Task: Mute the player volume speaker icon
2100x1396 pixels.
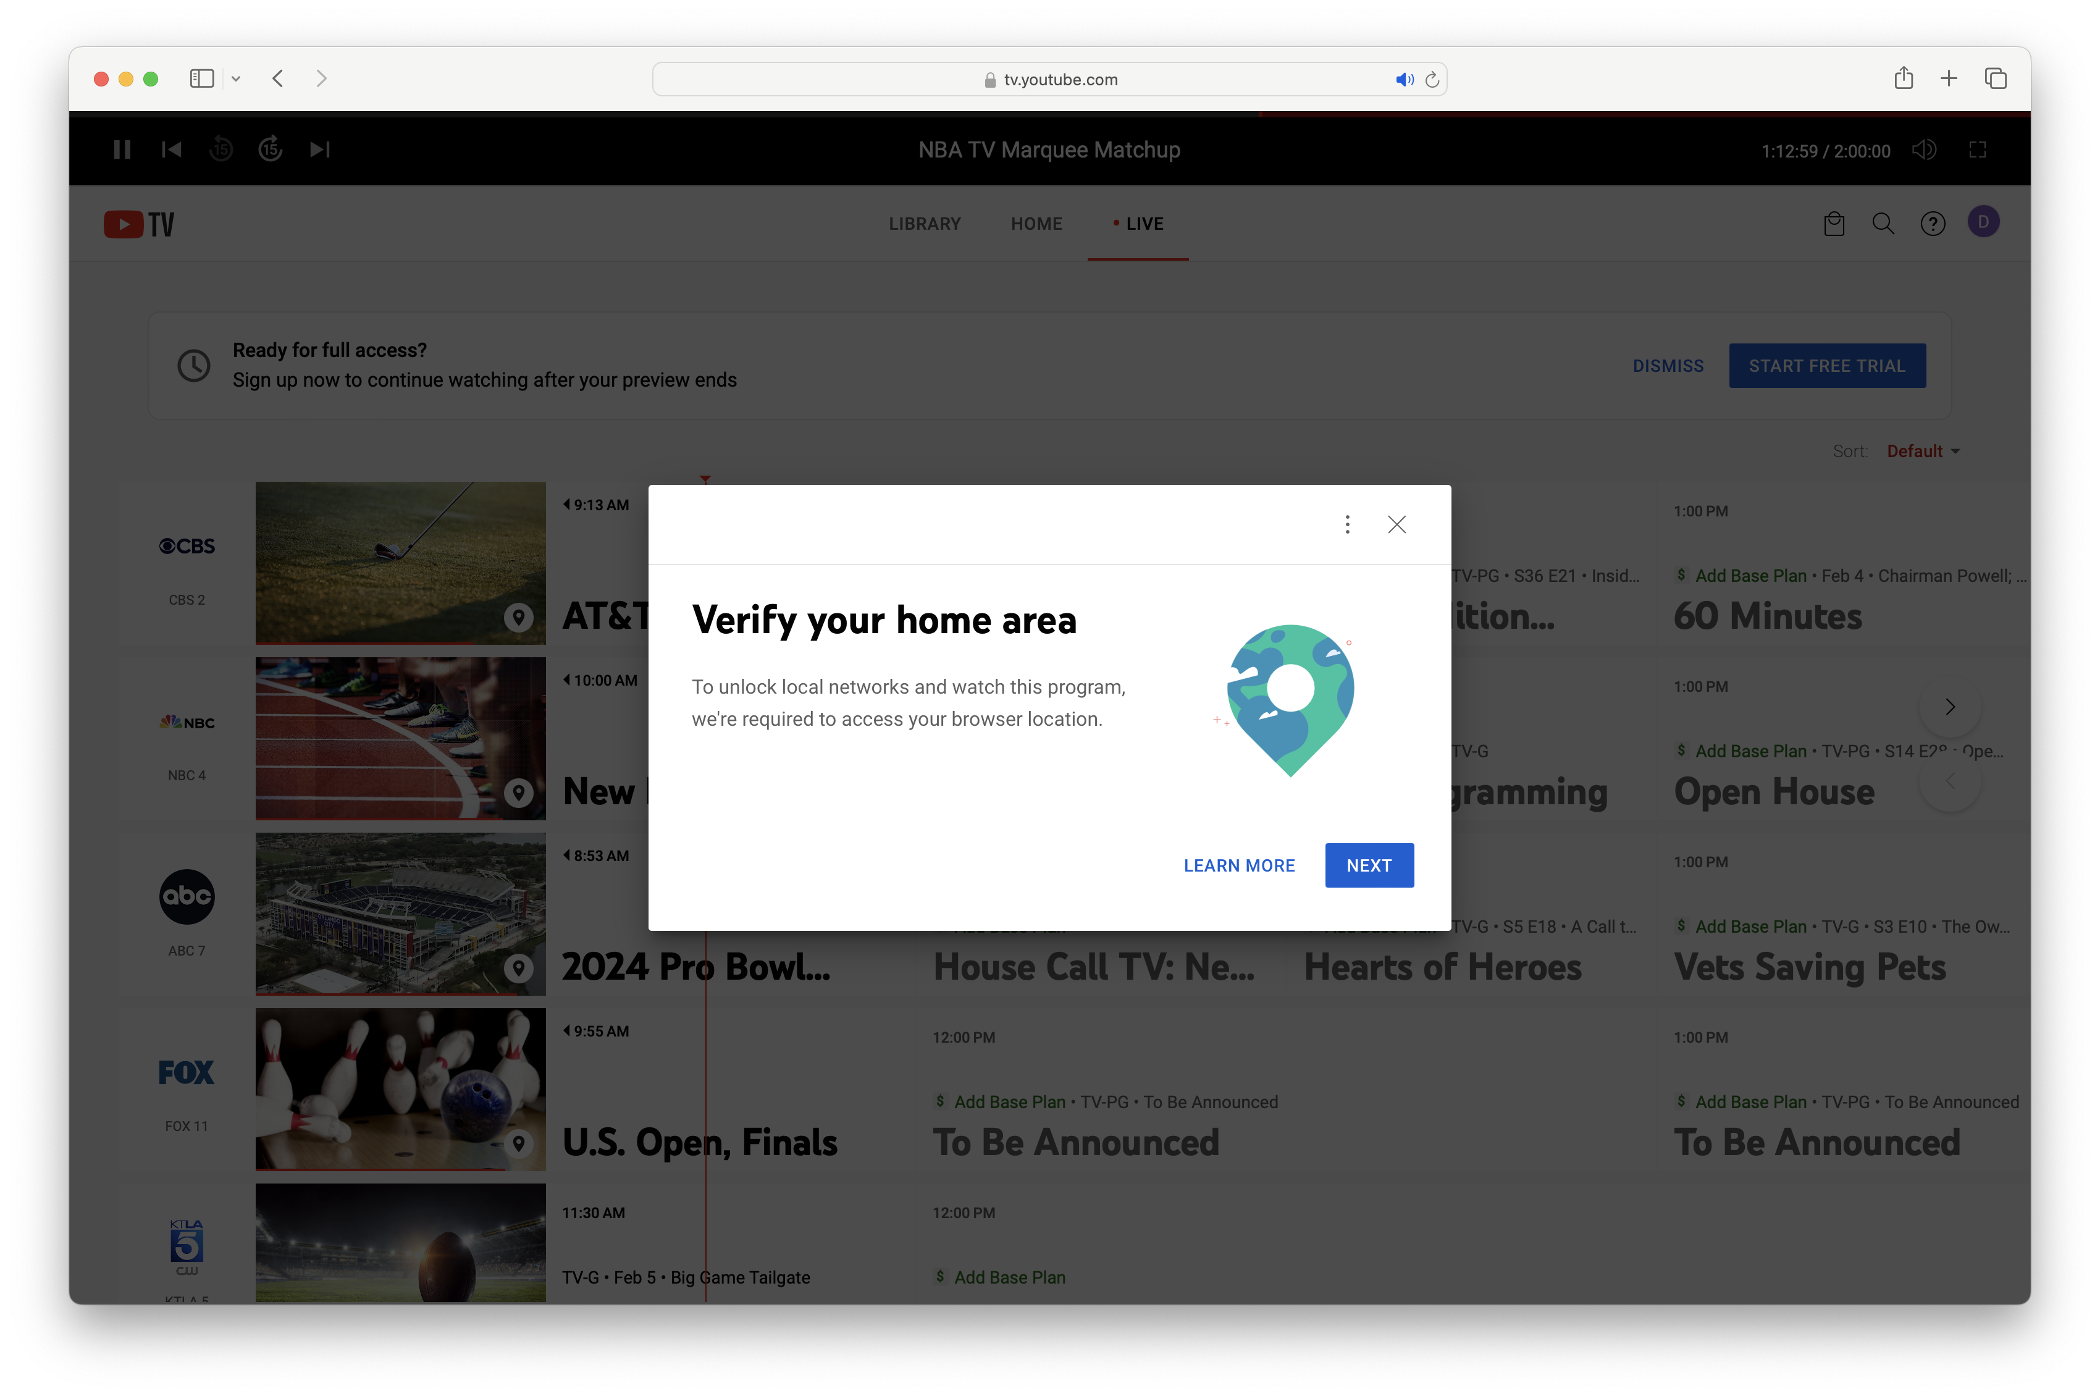Action: (x=1924, y=149)
